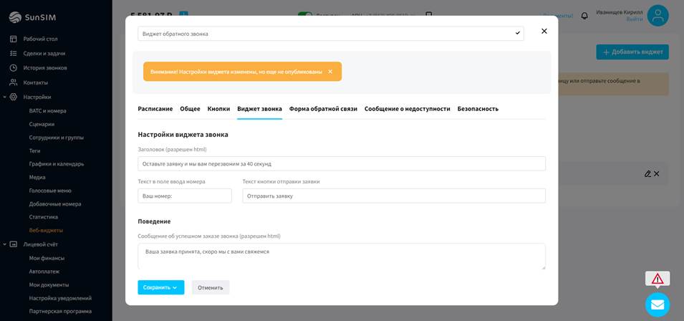The height and width of the screenshot is (321, 684).
Task: Click the Заголовок text input field
Action: pyautogui.click(x=341, y=164)
